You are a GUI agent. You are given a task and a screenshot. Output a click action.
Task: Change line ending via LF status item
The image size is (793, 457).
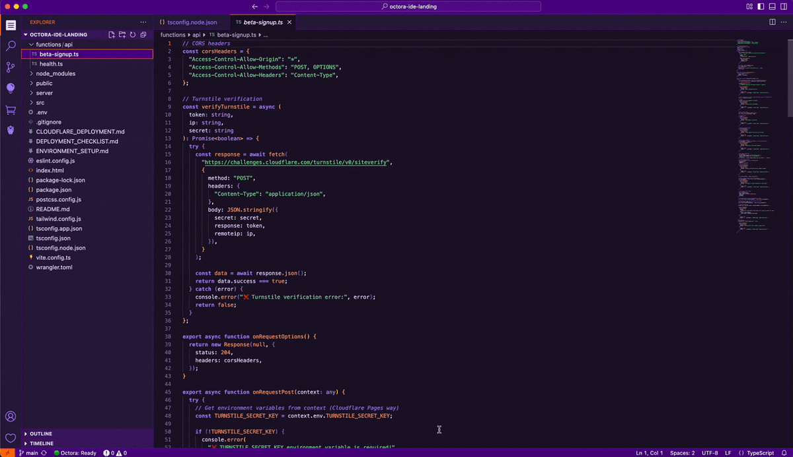point(728,453)
